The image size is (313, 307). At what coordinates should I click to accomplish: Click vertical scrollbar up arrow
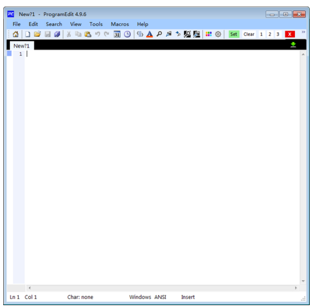point(303,54)
